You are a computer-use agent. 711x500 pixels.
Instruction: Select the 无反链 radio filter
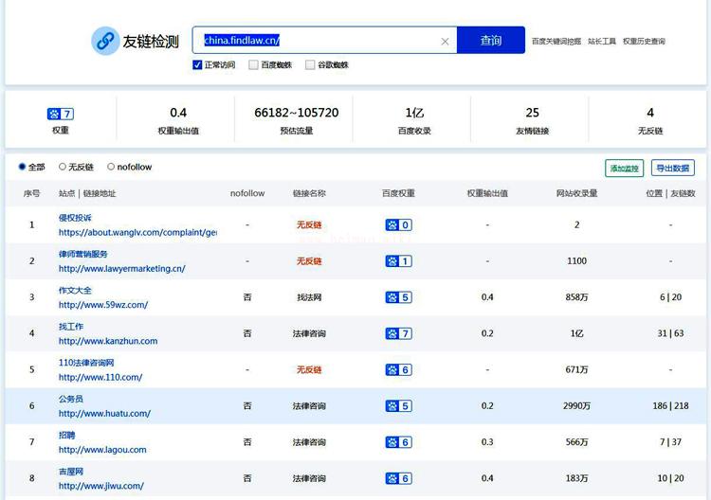click(63, 167)
